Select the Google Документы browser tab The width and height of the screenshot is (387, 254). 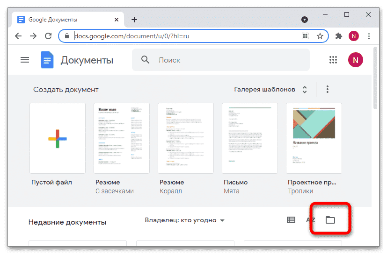pyautogui.click(x=66, y=20)
